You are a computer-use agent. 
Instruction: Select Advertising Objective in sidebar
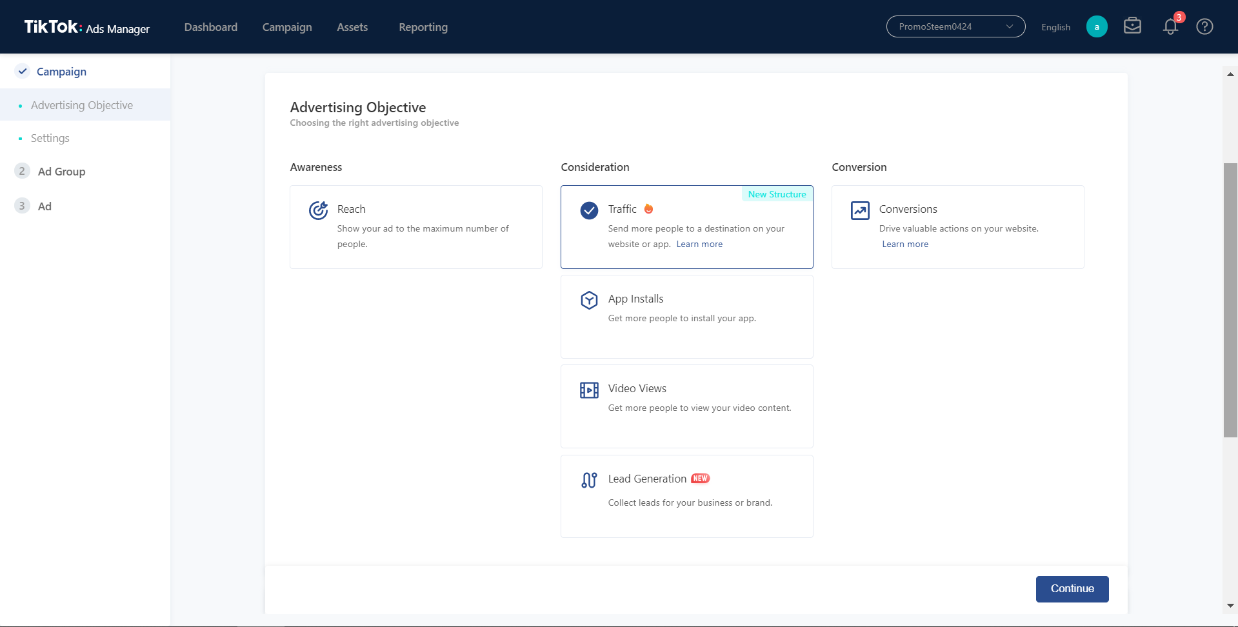[x=85, y=105]
